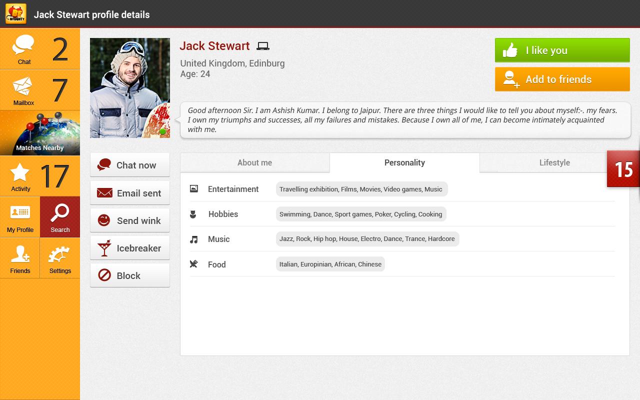Image resolution: width=640 pixels, height=400 pixels.
Task: Switch to the Lifestyle tab
Action: pos(554,162)
